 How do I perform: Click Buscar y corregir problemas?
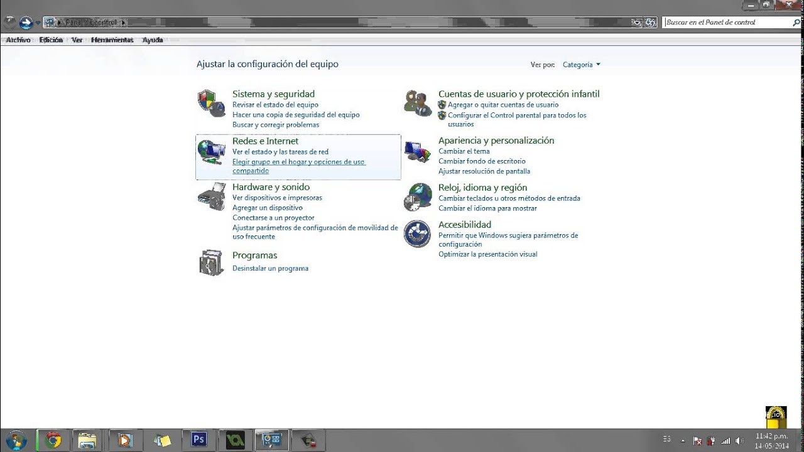276,125
